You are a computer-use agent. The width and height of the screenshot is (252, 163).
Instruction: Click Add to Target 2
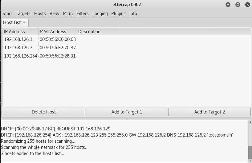[x=209, y=112]
